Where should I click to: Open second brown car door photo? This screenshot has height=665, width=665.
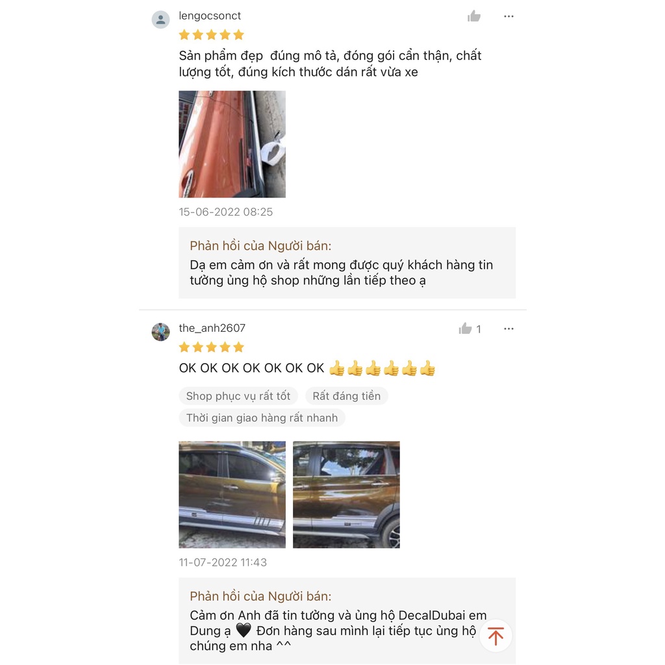click(346, 494)
